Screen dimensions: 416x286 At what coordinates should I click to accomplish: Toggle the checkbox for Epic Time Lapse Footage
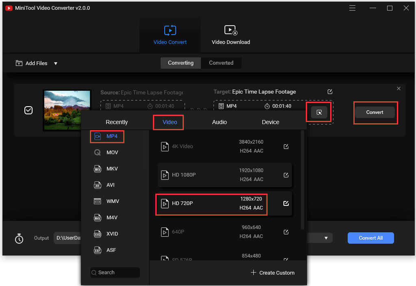pyautogui.click(x=28, y=110)
